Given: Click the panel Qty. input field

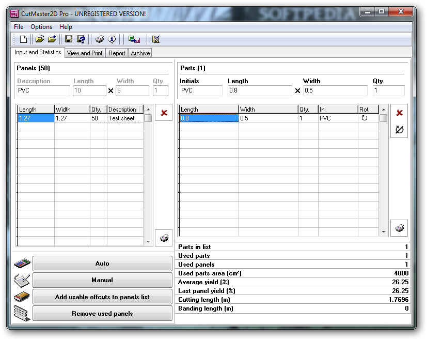Looking at the screenshot, I should (x=161, y=90).
